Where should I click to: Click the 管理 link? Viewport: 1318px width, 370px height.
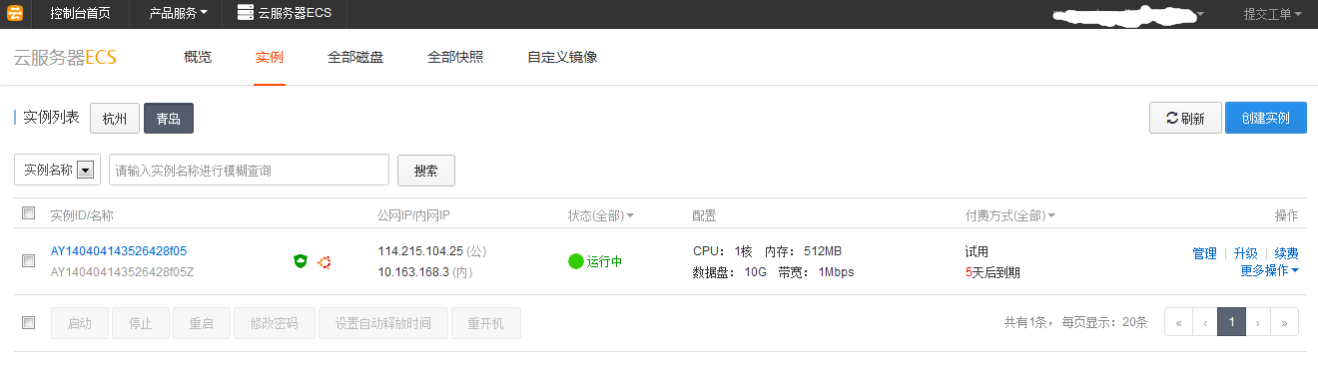1205,253
